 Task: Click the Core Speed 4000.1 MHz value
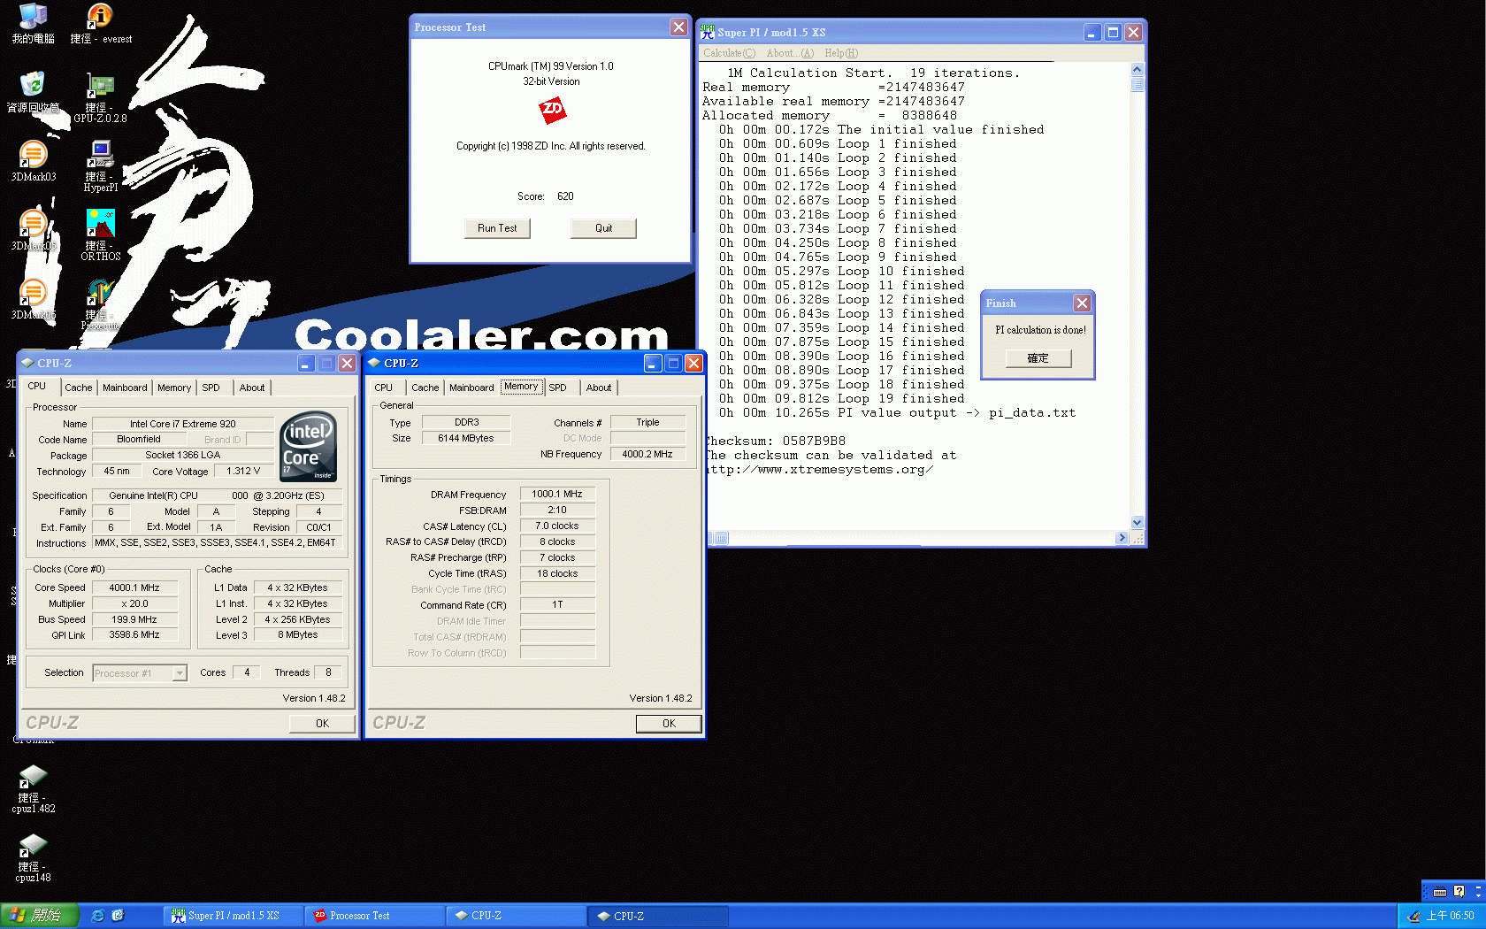point(134,587)
